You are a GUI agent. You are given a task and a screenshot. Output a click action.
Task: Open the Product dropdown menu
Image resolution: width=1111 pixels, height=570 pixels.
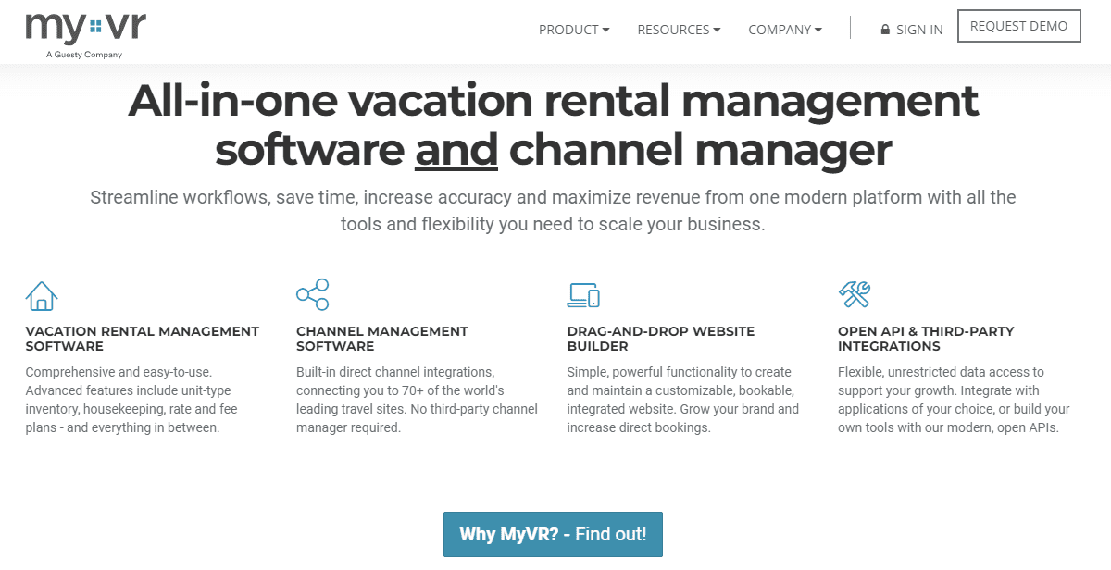pos(574,30)
